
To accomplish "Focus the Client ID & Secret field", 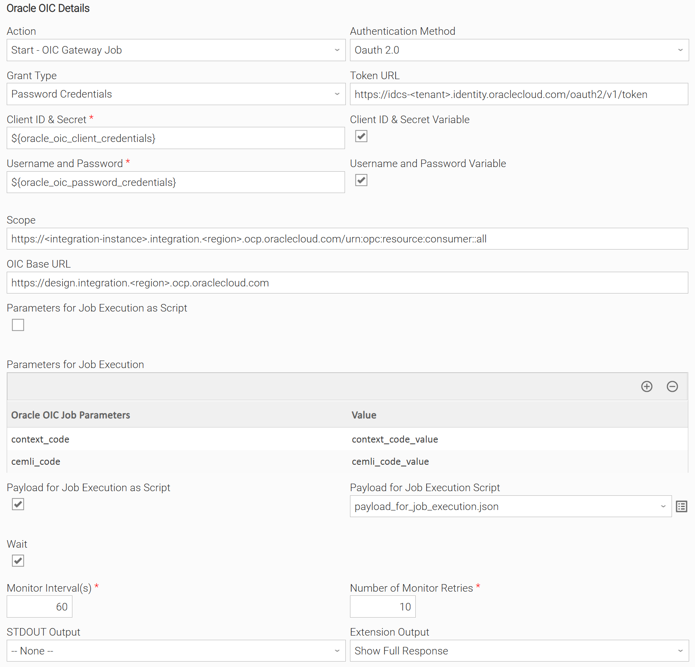I will (x=176, y=138).
